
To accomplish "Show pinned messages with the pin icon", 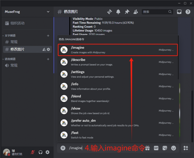I will coord(127,12).
